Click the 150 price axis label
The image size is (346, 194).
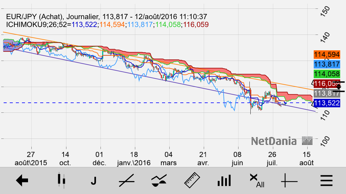(x=325, y=12)
